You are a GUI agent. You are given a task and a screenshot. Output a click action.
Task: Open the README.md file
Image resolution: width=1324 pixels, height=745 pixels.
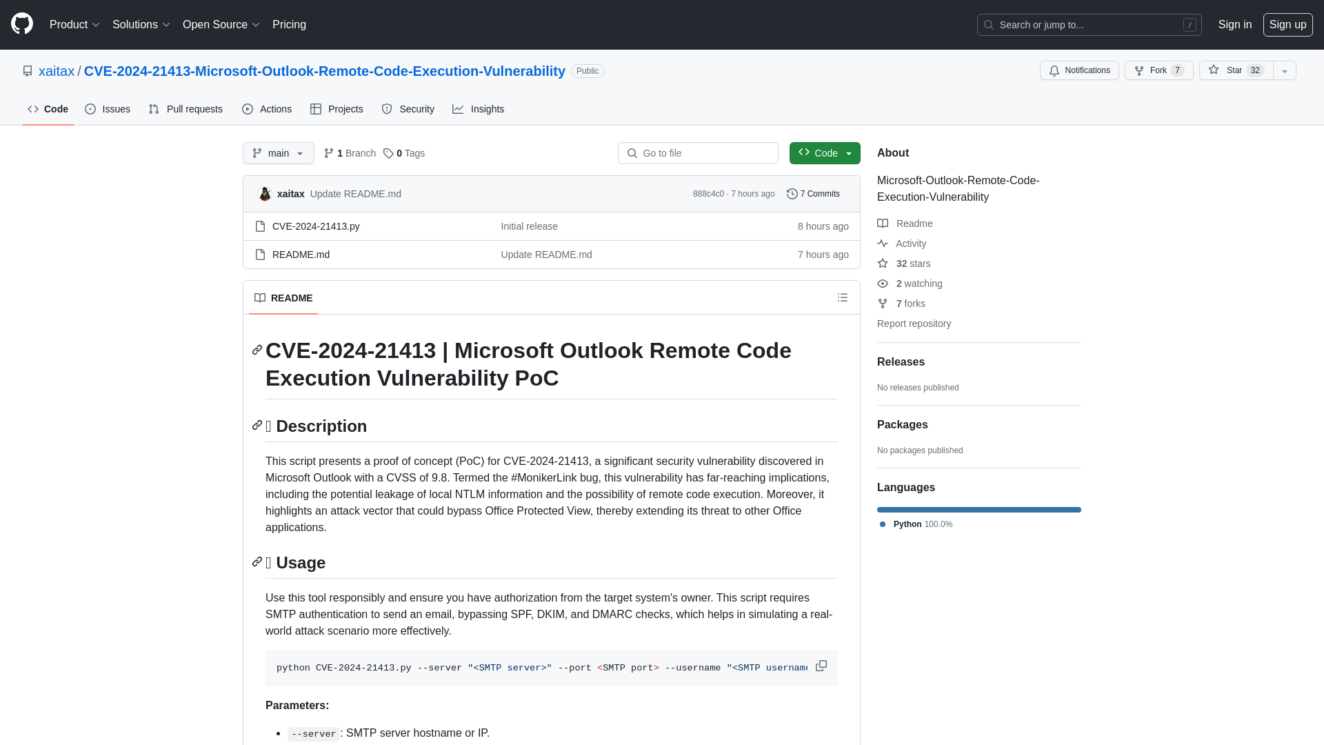(301, 255)
